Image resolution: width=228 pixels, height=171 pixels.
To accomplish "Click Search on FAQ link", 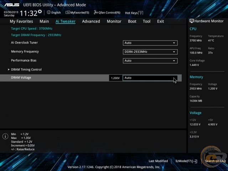I will pyautogui.click(x=215, y=161).
